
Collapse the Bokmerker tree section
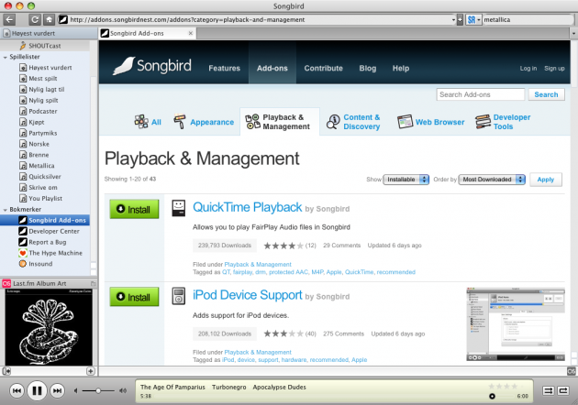tap(6, 210)
